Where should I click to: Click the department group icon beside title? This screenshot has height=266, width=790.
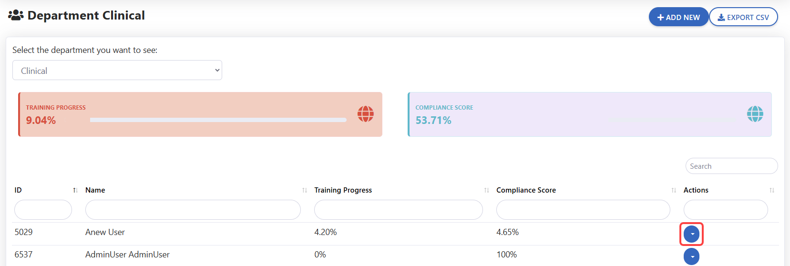[x=16, y=15]
